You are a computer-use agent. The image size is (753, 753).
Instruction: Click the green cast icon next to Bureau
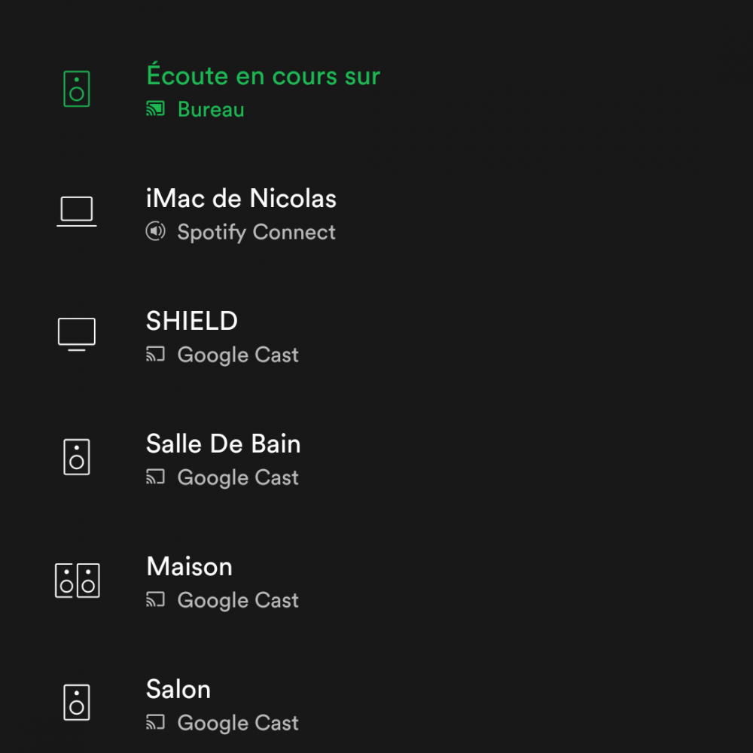[x=156, y=109]
